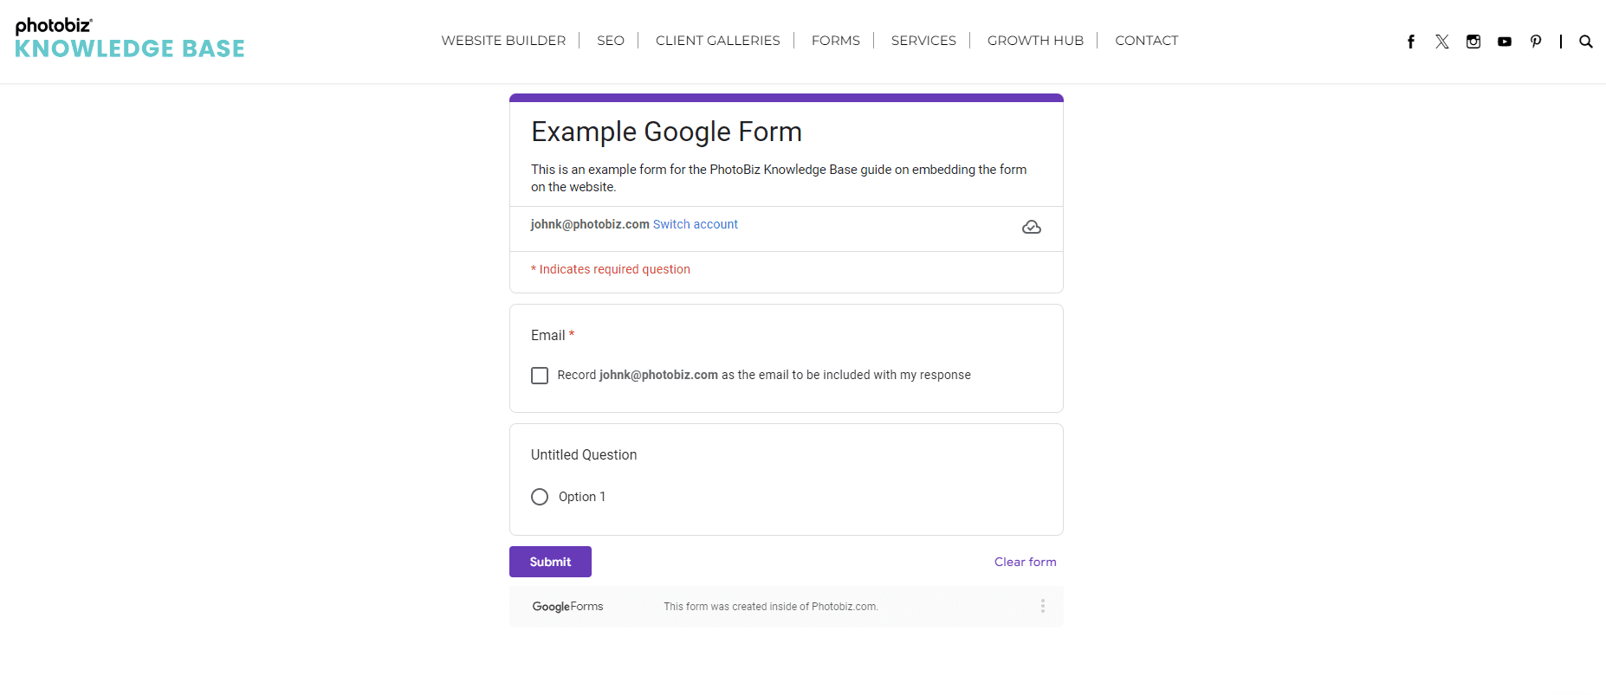Click the Untitled Question heading
This screenshot has height=695, width=1606.
584,454
